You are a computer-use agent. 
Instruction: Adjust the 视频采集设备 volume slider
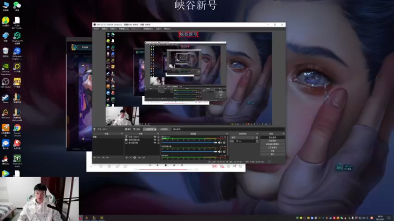(189, 152)
